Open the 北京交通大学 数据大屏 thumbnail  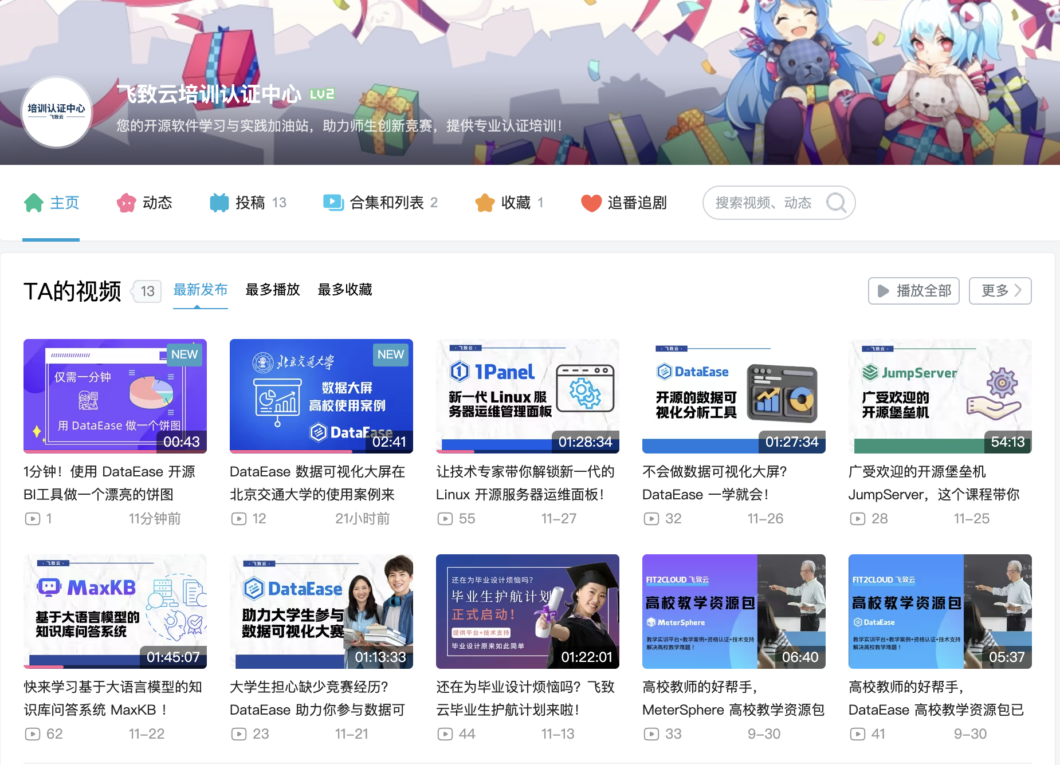coord(321,396)
